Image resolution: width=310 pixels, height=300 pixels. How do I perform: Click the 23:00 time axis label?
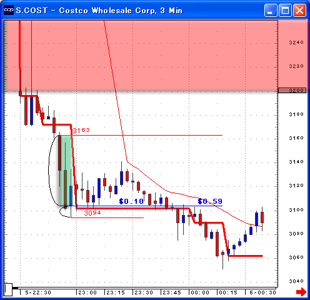[x=87, y=292]
